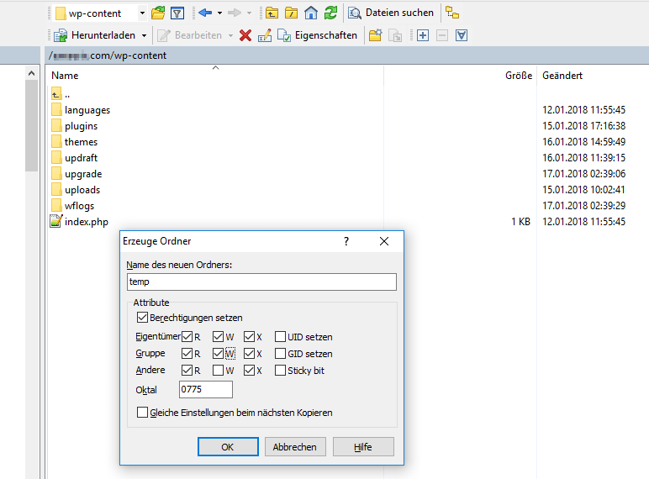Open Eigenschaften properties
Screen dimensions: 649x479
[x=317, y=35]
